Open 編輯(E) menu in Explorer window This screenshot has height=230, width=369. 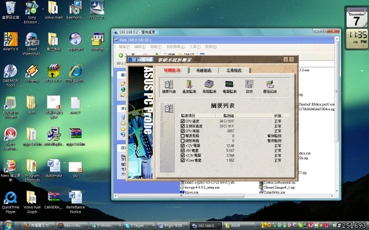click(x=140, y=47)
